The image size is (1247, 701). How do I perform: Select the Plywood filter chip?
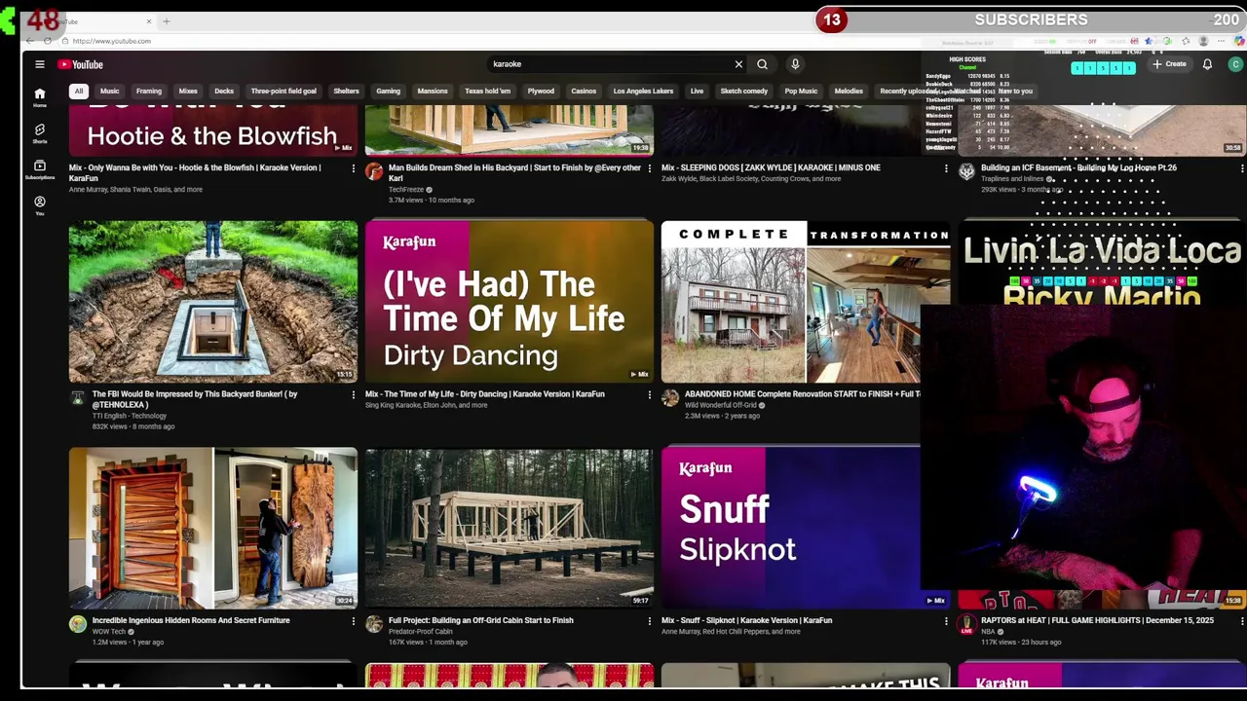click(x=541, y=92)
